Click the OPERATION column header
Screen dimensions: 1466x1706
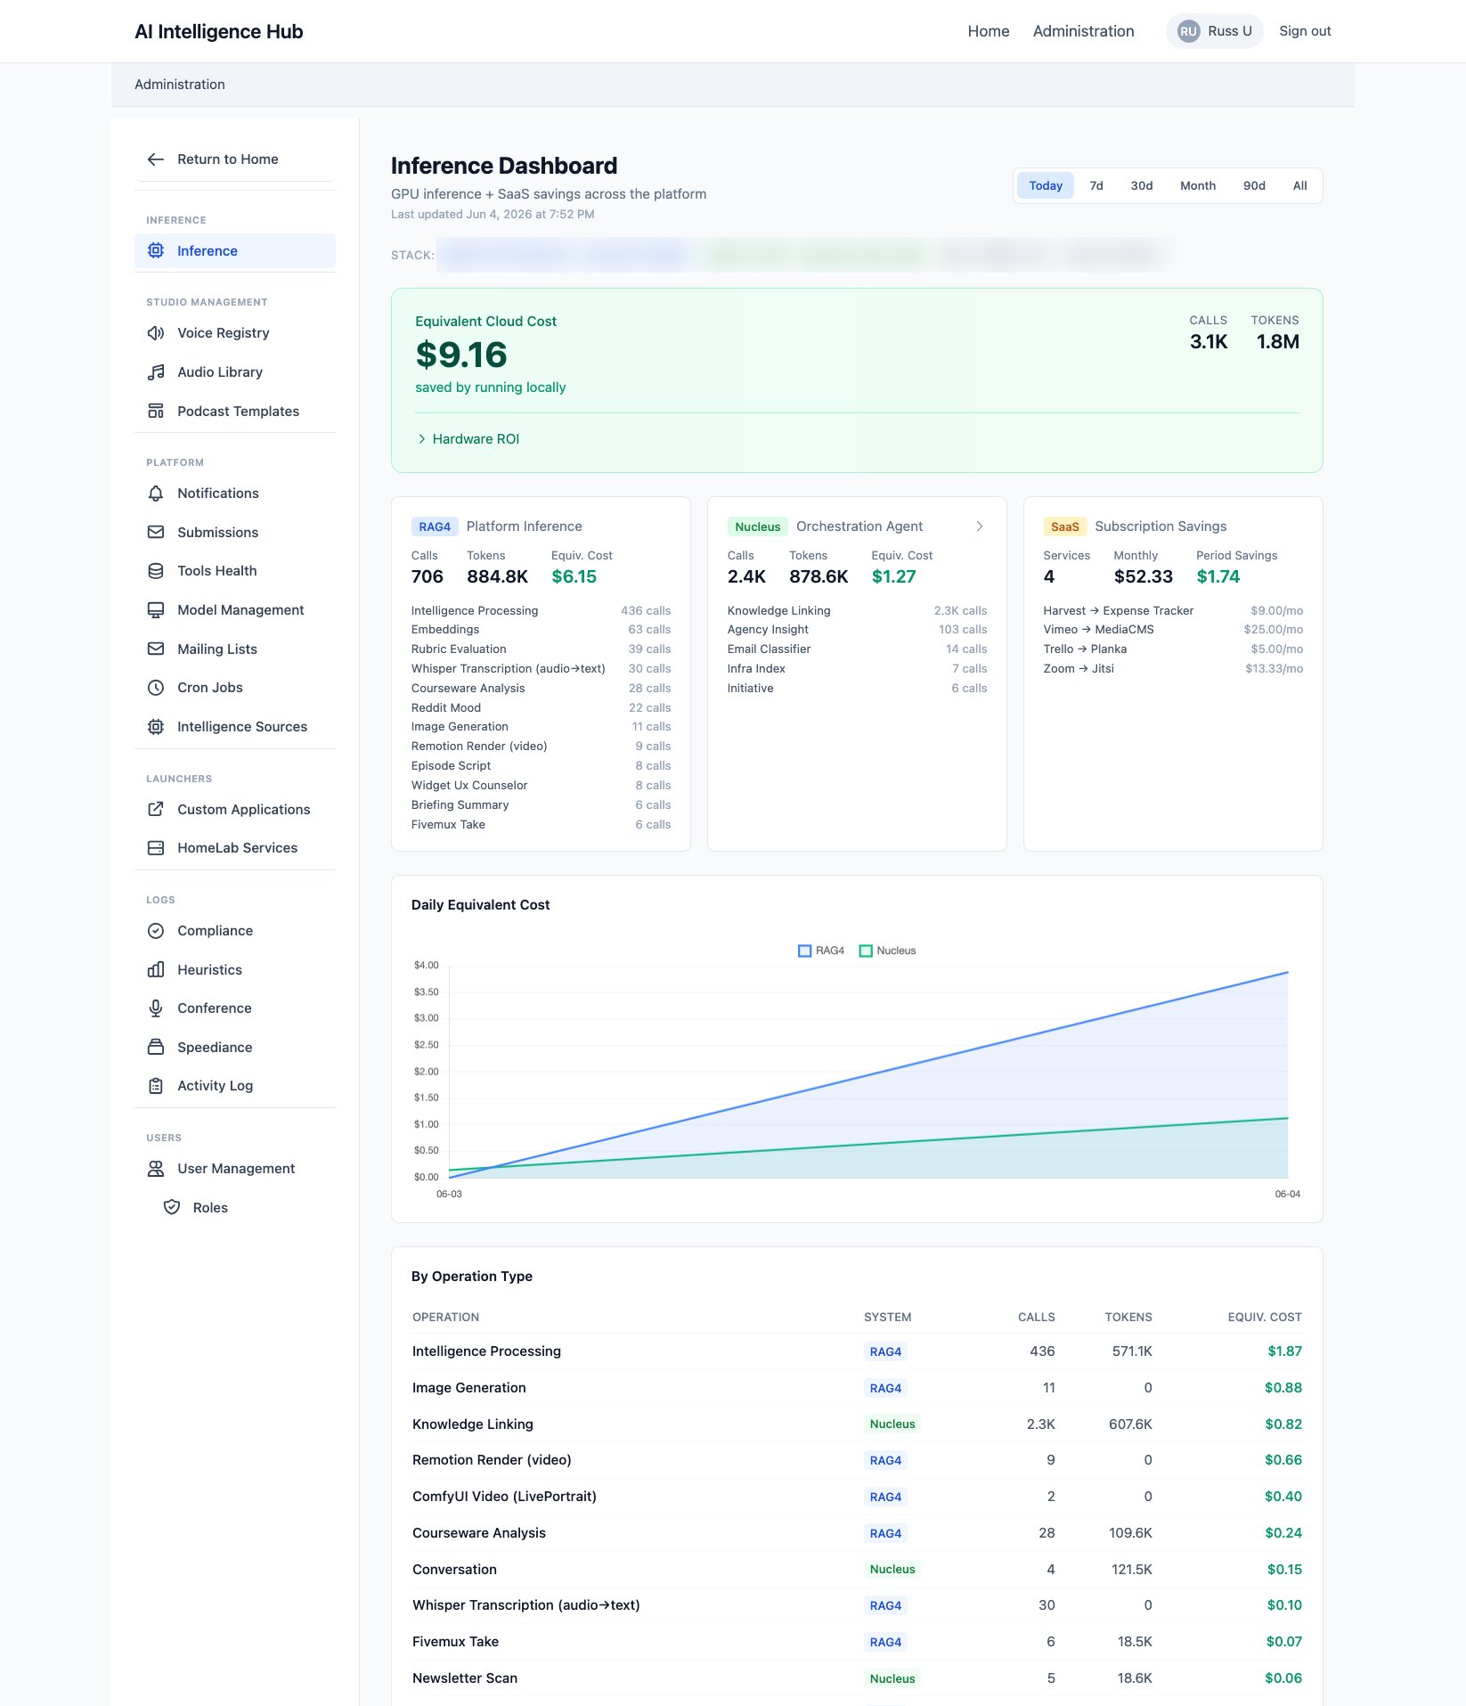tap(446, 1318)
